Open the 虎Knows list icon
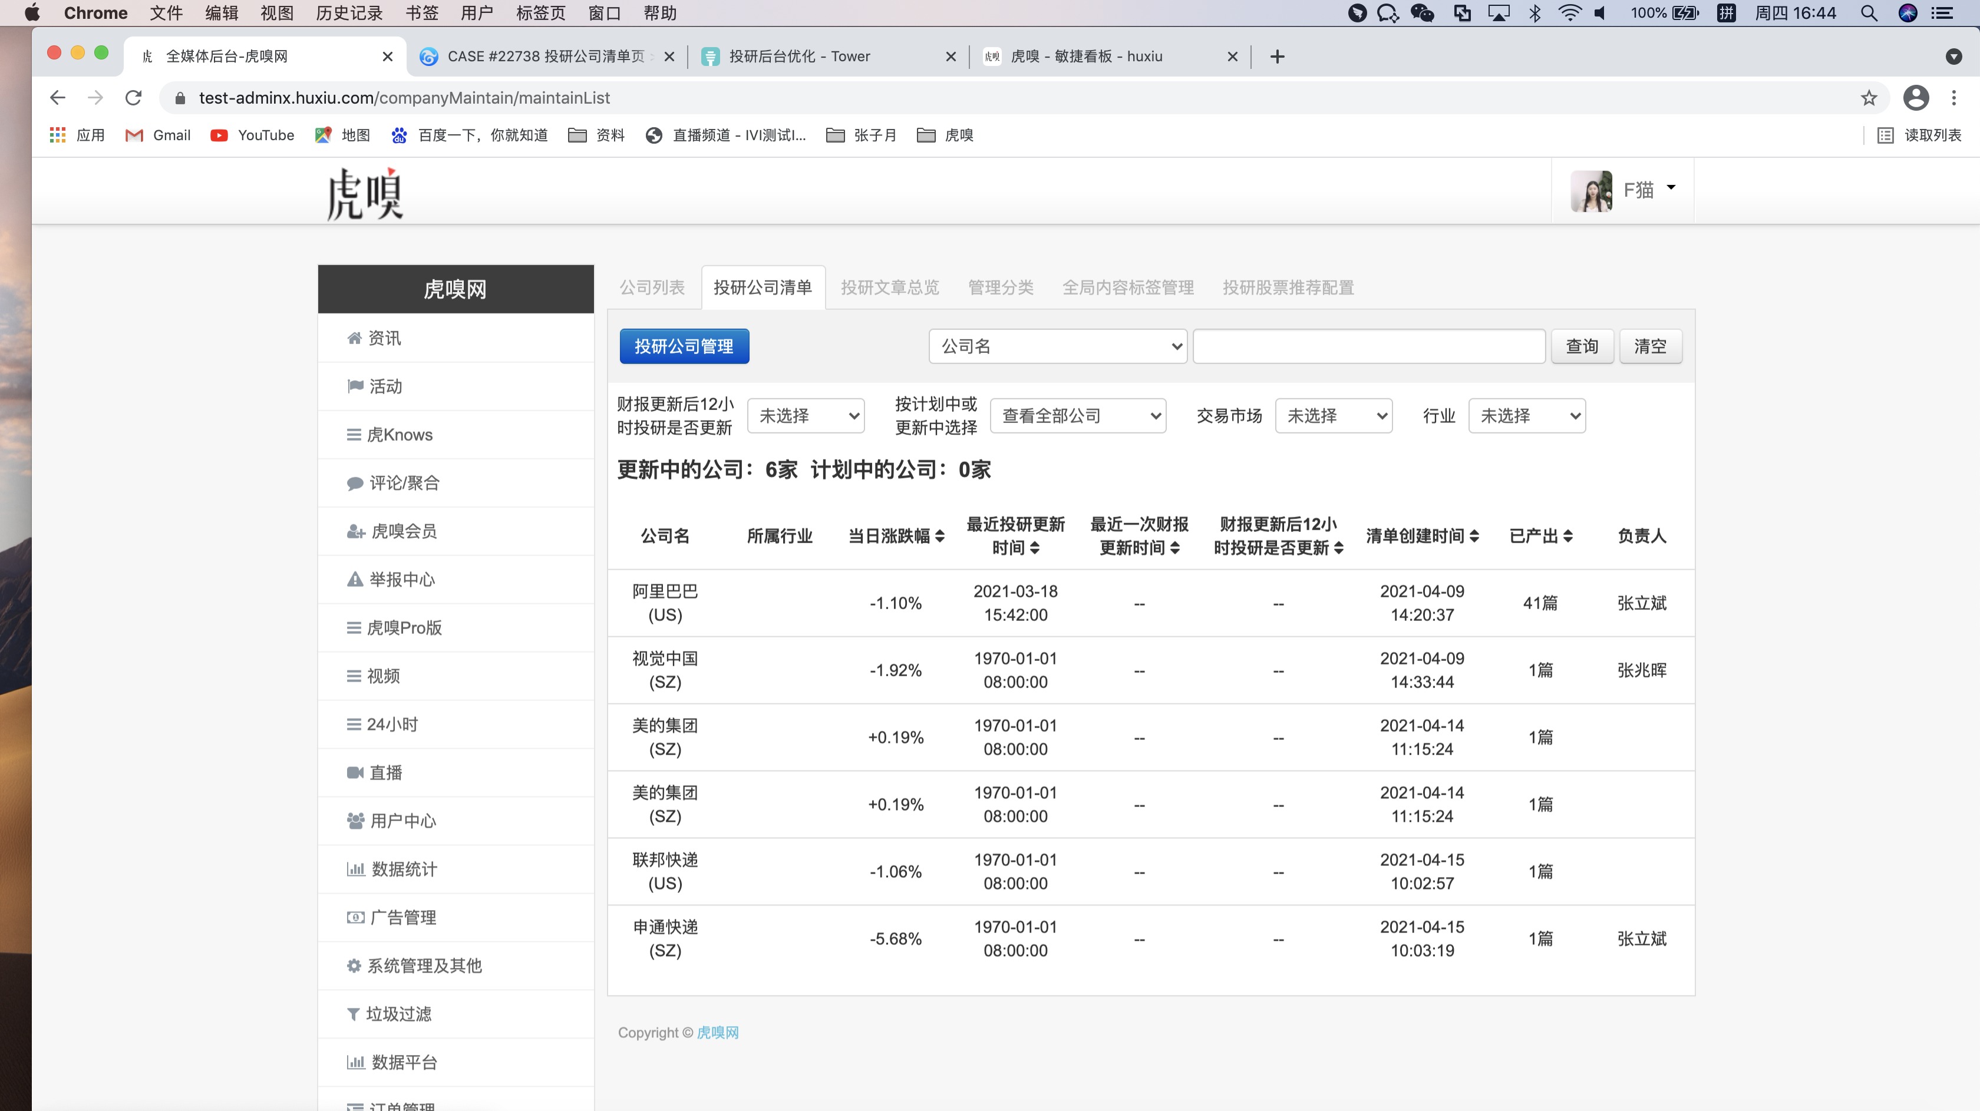 pyautogui.click(x=354, y=435)
